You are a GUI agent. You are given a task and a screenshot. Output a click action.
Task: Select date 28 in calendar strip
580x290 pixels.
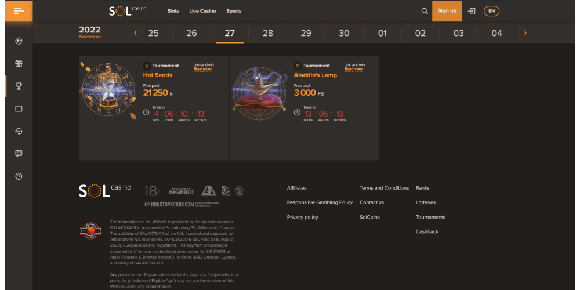click(x=267, y=33)
